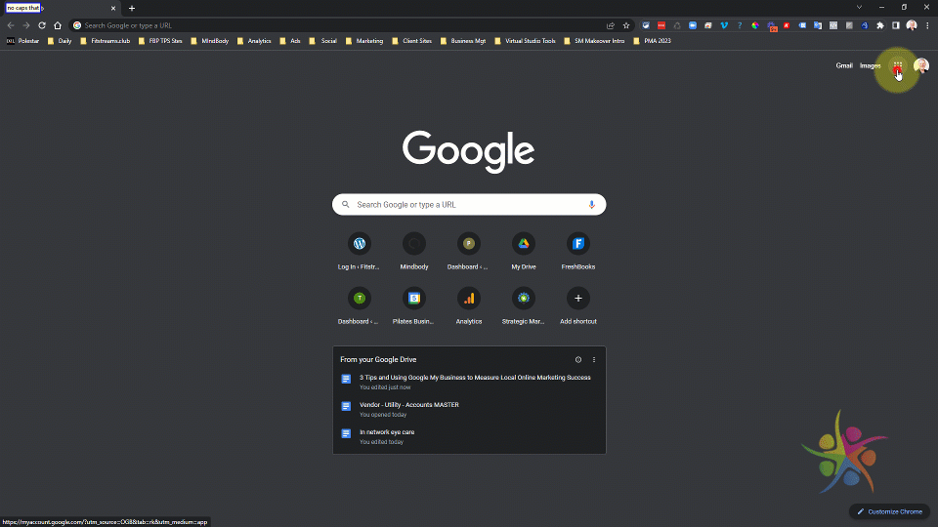Open the Chrome profile avatar in the toolbar
This screenshot has width=938, height=527.
click(x=912, y=25)
